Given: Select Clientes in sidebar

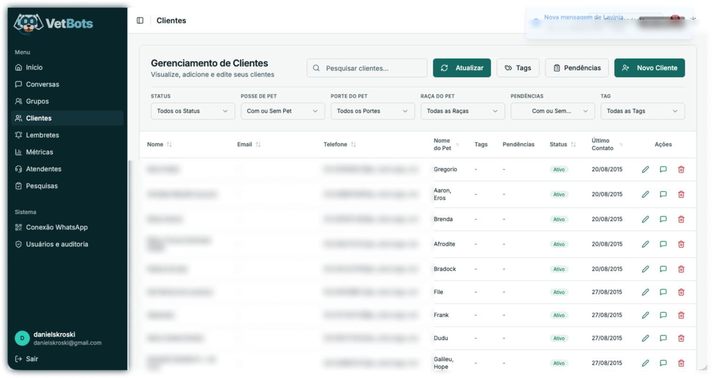Looking at the screenshot, I should pyautogui.click(x=67, y=118).
